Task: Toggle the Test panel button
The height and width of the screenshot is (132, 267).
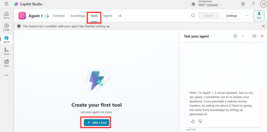Action: point(259,15)
